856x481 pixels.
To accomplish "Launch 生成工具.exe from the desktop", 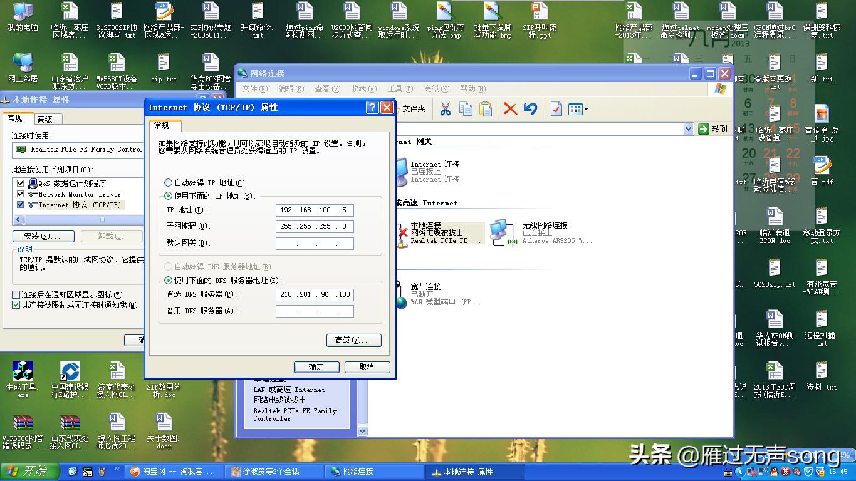I will [23, 371].
